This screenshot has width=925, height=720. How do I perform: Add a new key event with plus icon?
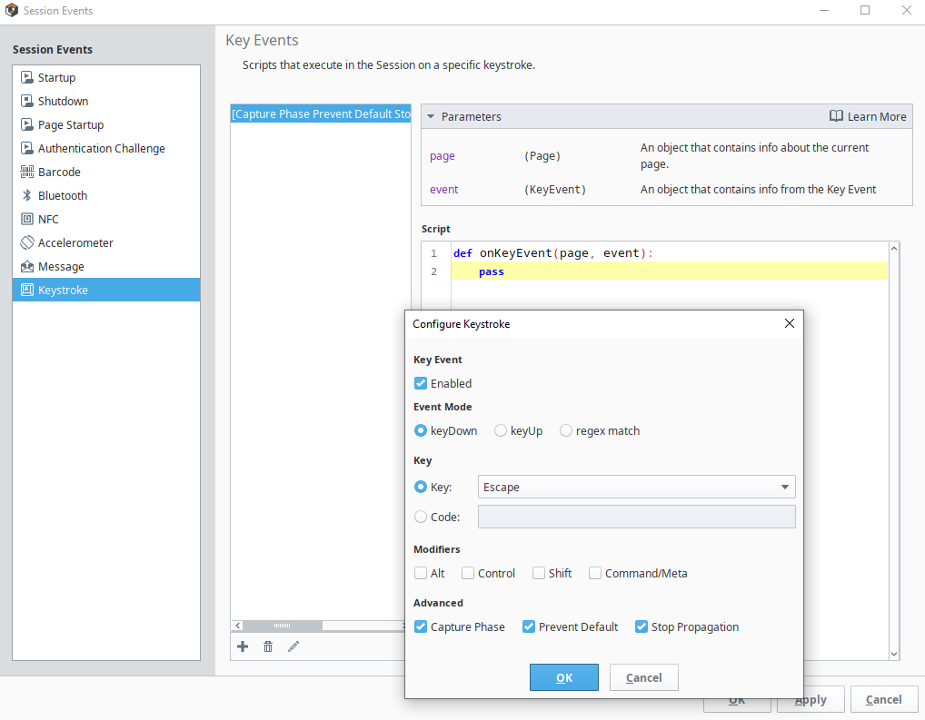point(243,646)
